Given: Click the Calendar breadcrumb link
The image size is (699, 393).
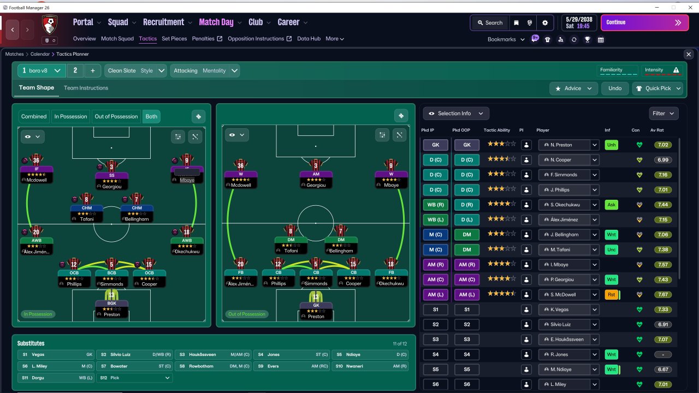Looking at the screenshot, I should click(40, 55).
